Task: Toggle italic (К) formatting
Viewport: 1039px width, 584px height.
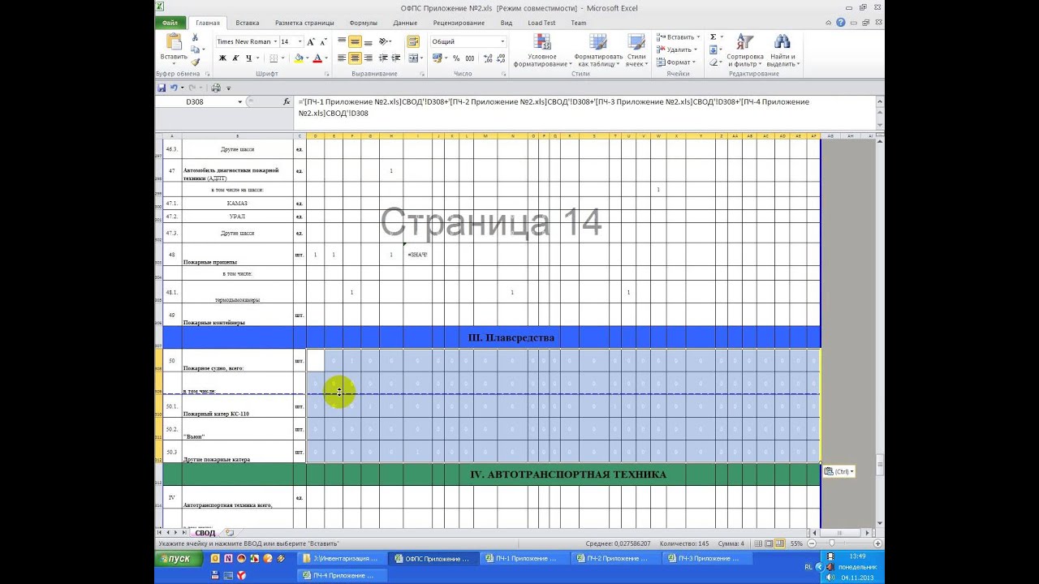Action: [x=235, y=58]
